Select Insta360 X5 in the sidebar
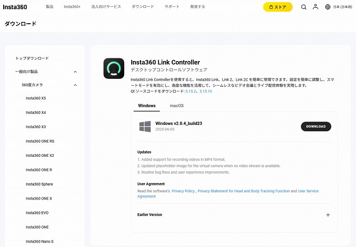 click(36, 98)
